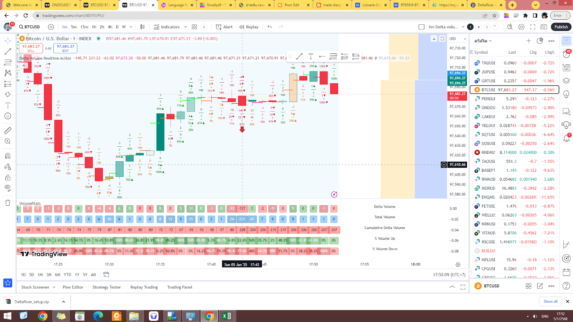Create an Alert
This screenshot has height=322, width=573.
(x=224, y=27)
